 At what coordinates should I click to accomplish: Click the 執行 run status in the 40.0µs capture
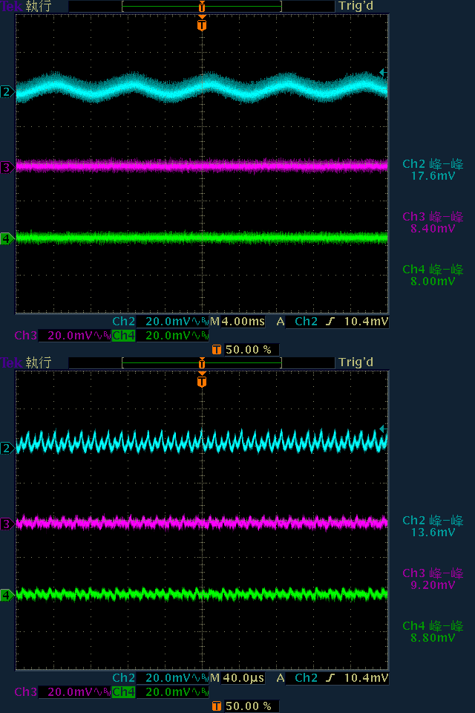(39, 362)
